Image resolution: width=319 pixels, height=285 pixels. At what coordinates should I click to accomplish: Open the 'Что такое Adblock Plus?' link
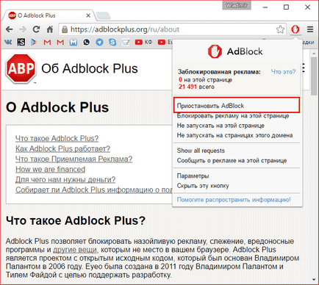click(57, 139)
